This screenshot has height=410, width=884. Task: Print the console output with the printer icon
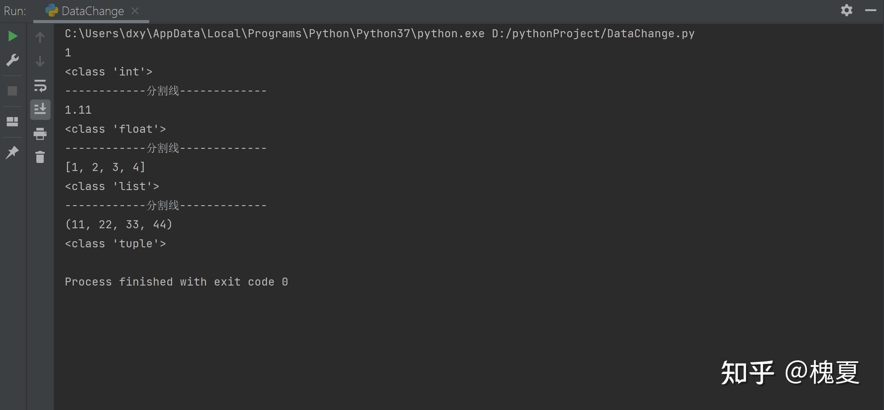click(x=40, y=133)
